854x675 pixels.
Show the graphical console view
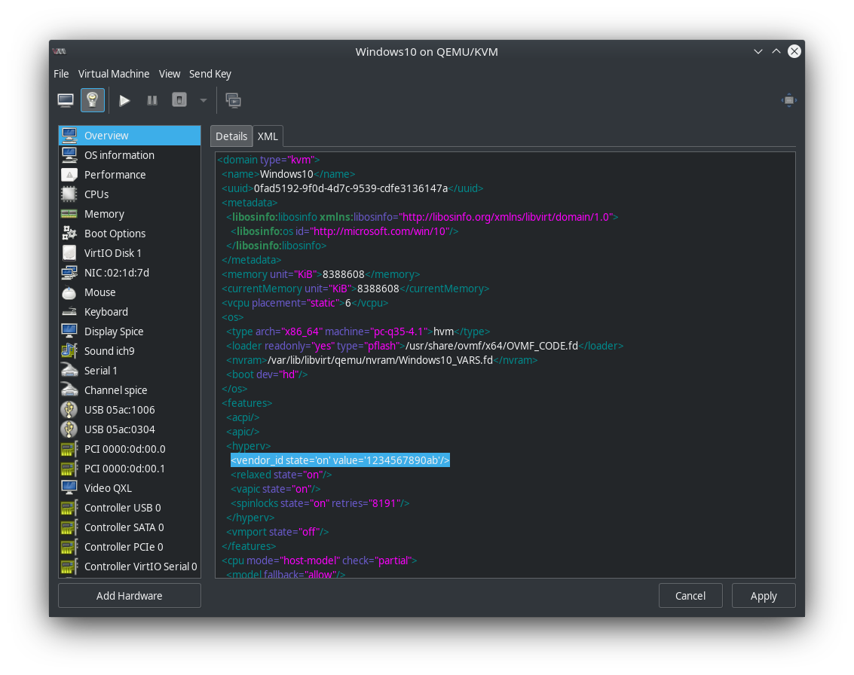[x=66, y=100]
